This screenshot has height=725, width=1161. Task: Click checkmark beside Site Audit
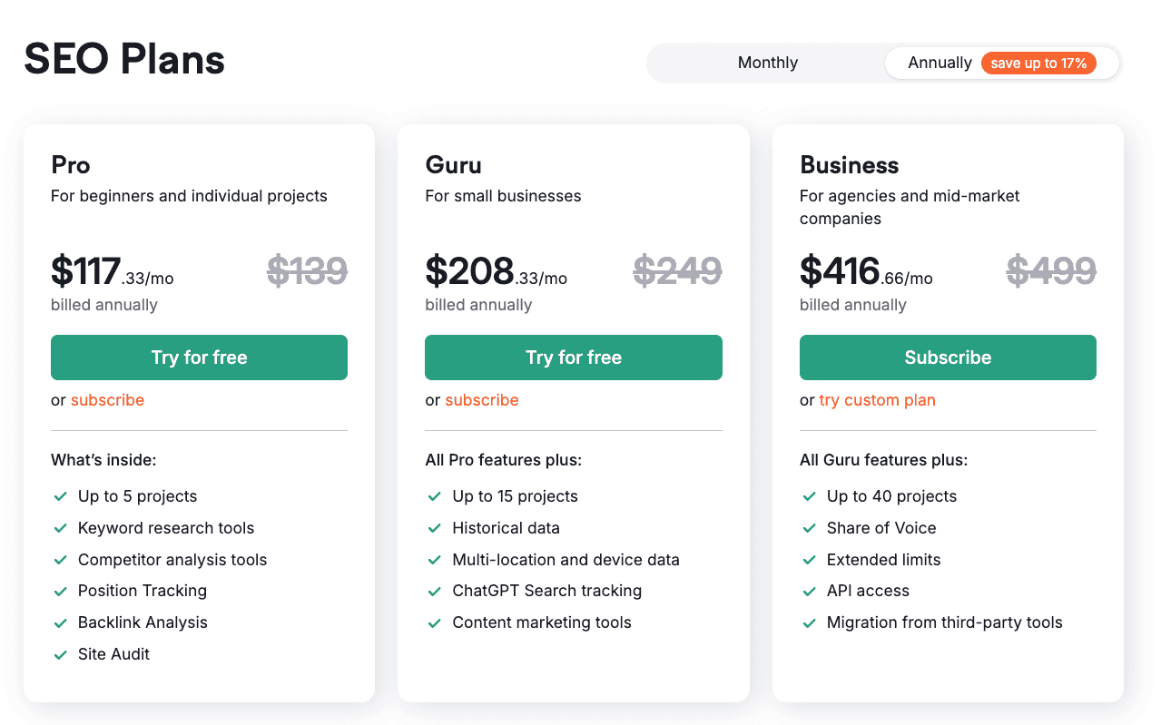coord(61,654)
